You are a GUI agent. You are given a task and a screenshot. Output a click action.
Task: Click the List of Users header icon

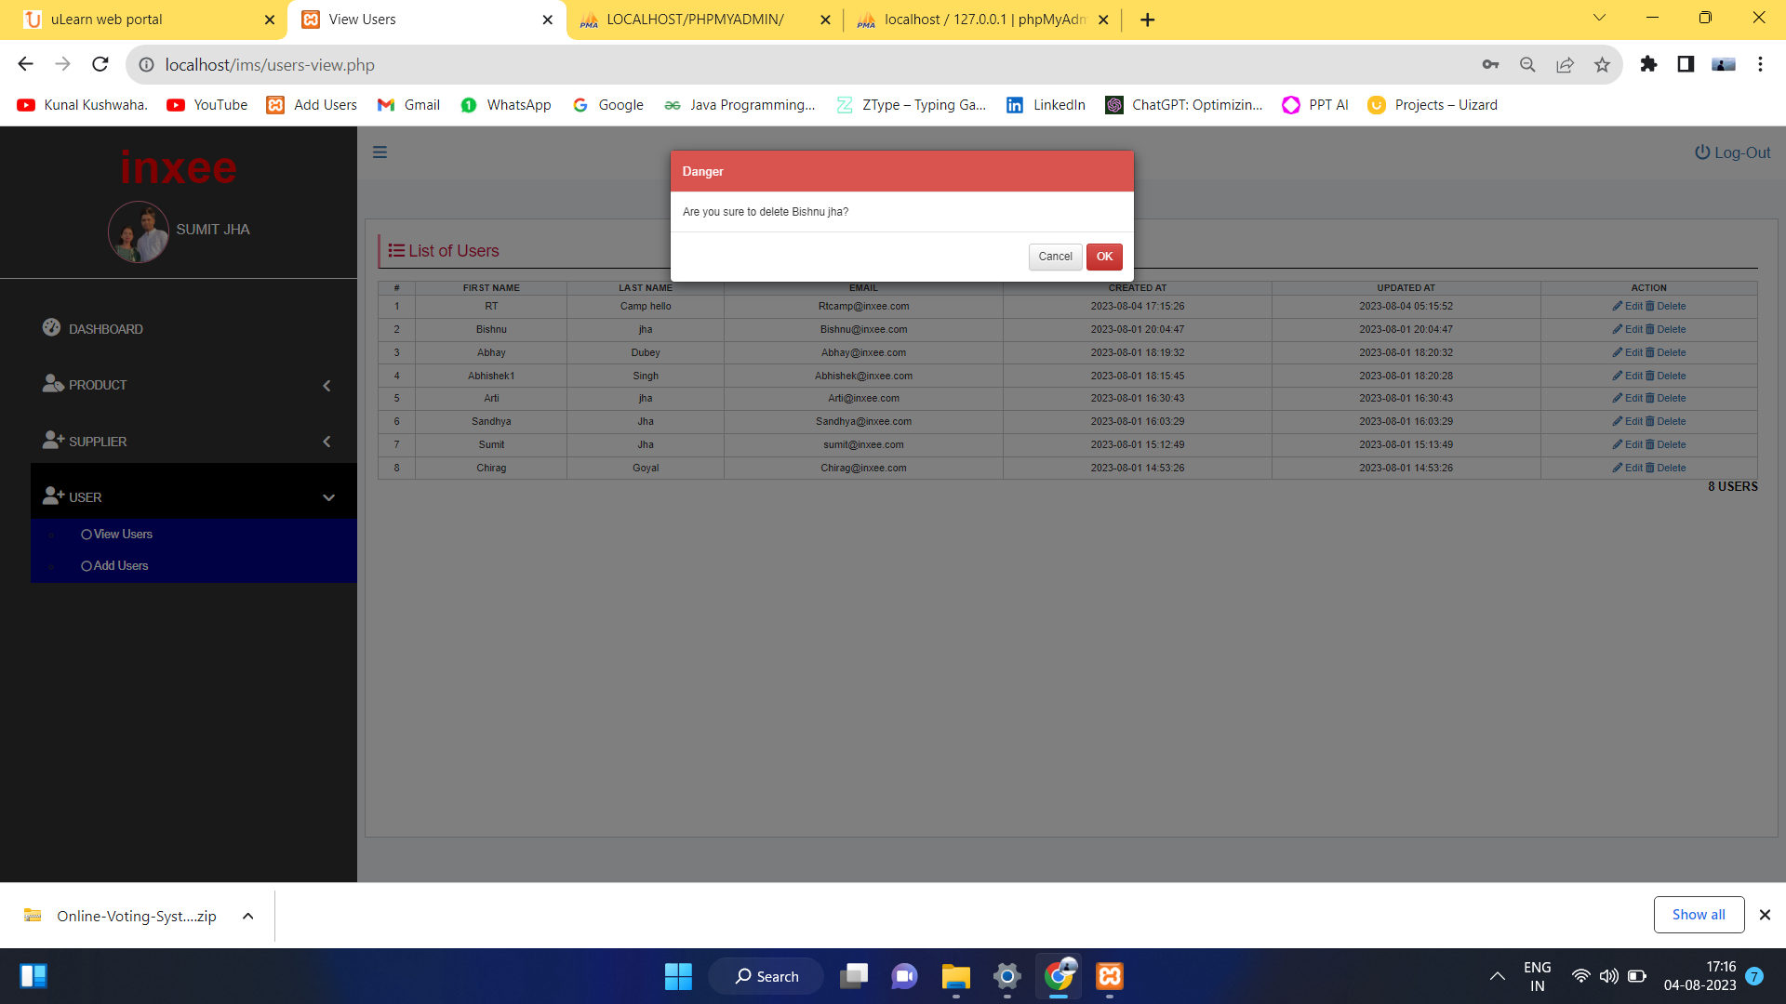click(x=396, y=250)
